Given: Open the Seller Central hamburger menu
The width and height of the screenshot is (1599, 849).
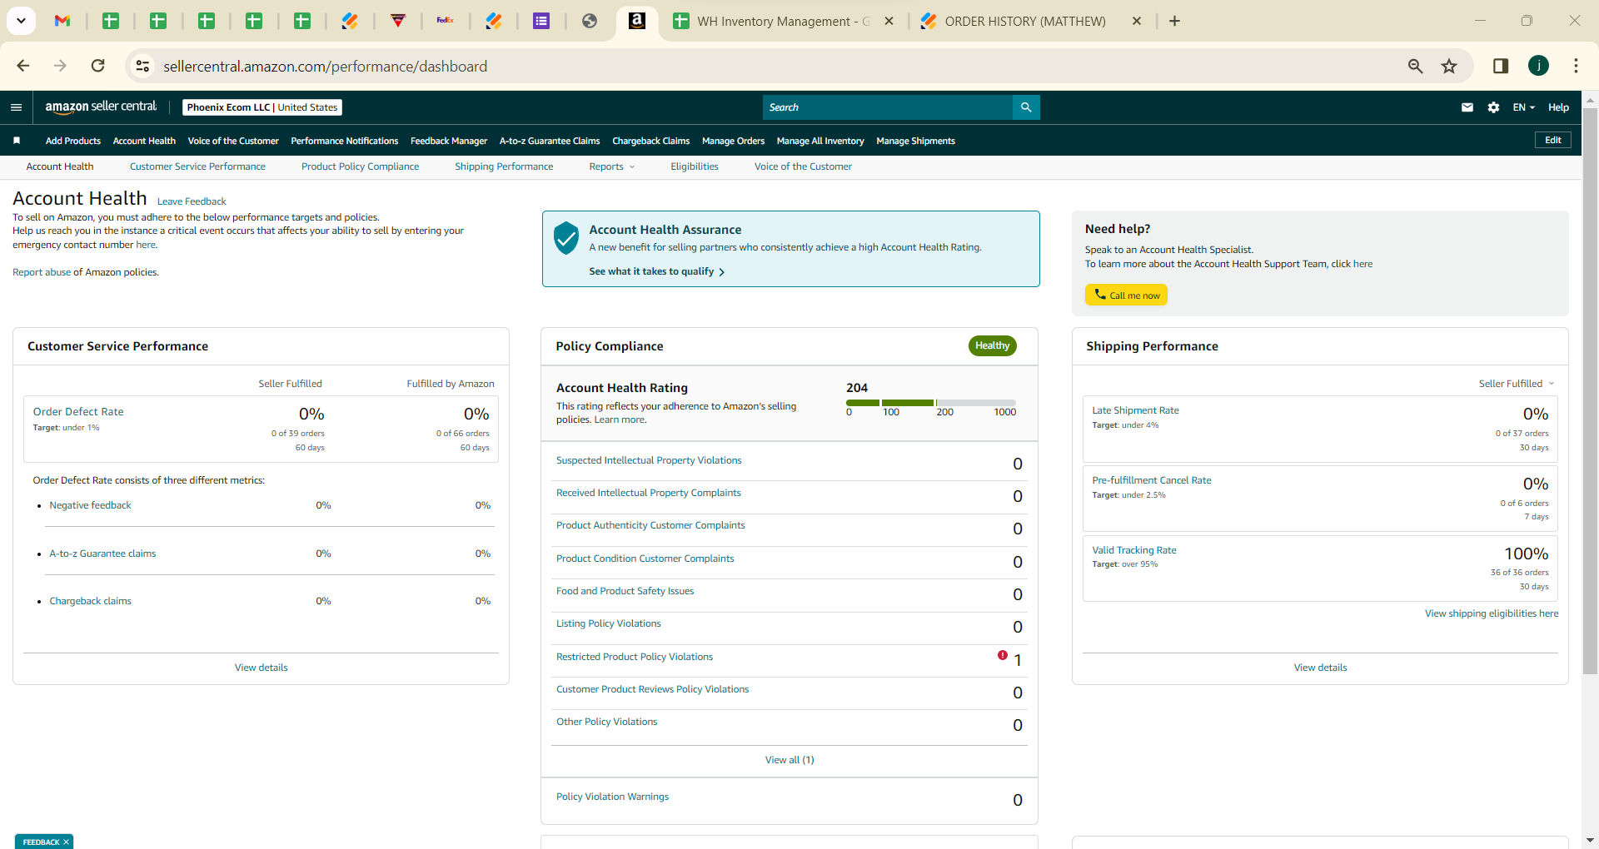Looking at the screenshot, I should 16,107.
